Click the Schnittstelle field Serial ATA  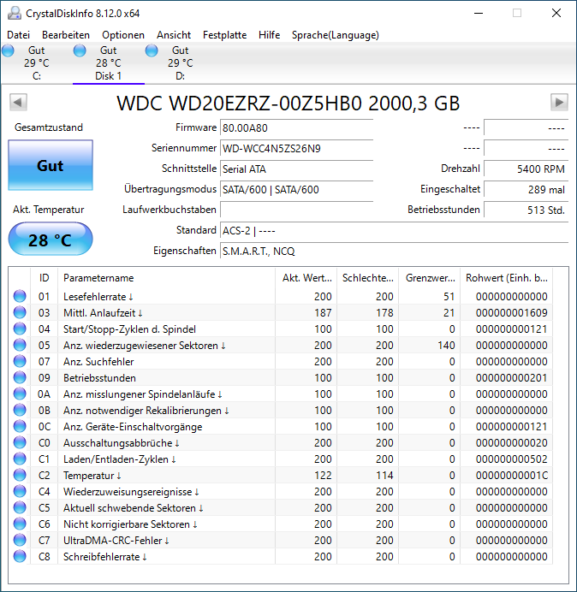click(x=296, y=169)
